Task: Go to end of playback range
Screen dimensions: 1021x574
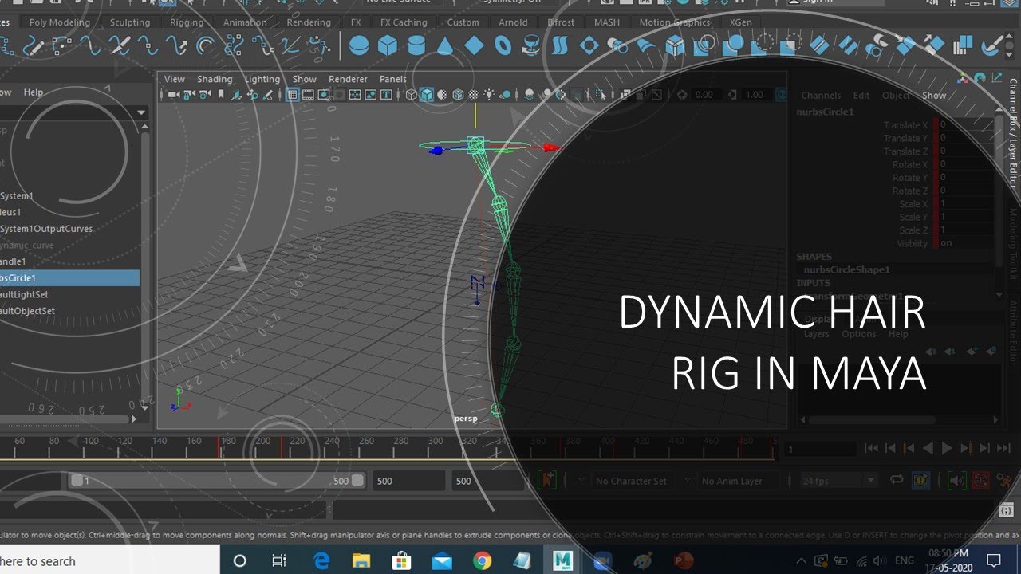Action: tap(1003, 449)
